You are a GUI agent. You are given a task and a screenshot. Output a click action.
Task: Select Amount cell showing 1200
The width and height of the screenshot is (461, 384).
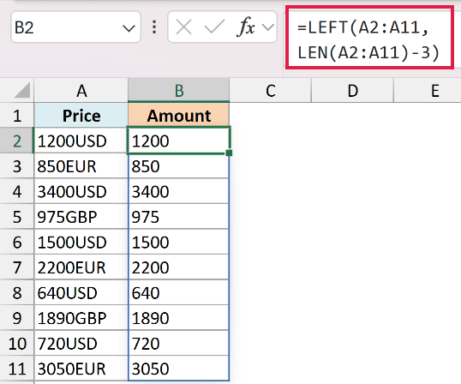(179, 141)
